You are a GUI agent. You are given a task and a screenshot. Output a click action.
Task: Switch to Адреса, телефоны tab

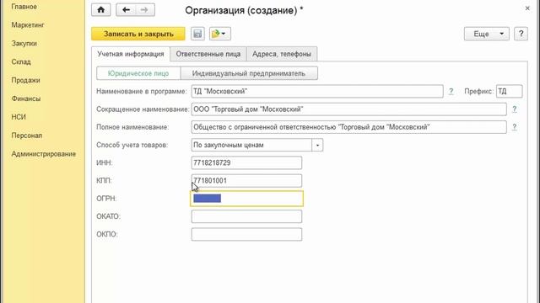pyautogui.click(x=282, y=54)
